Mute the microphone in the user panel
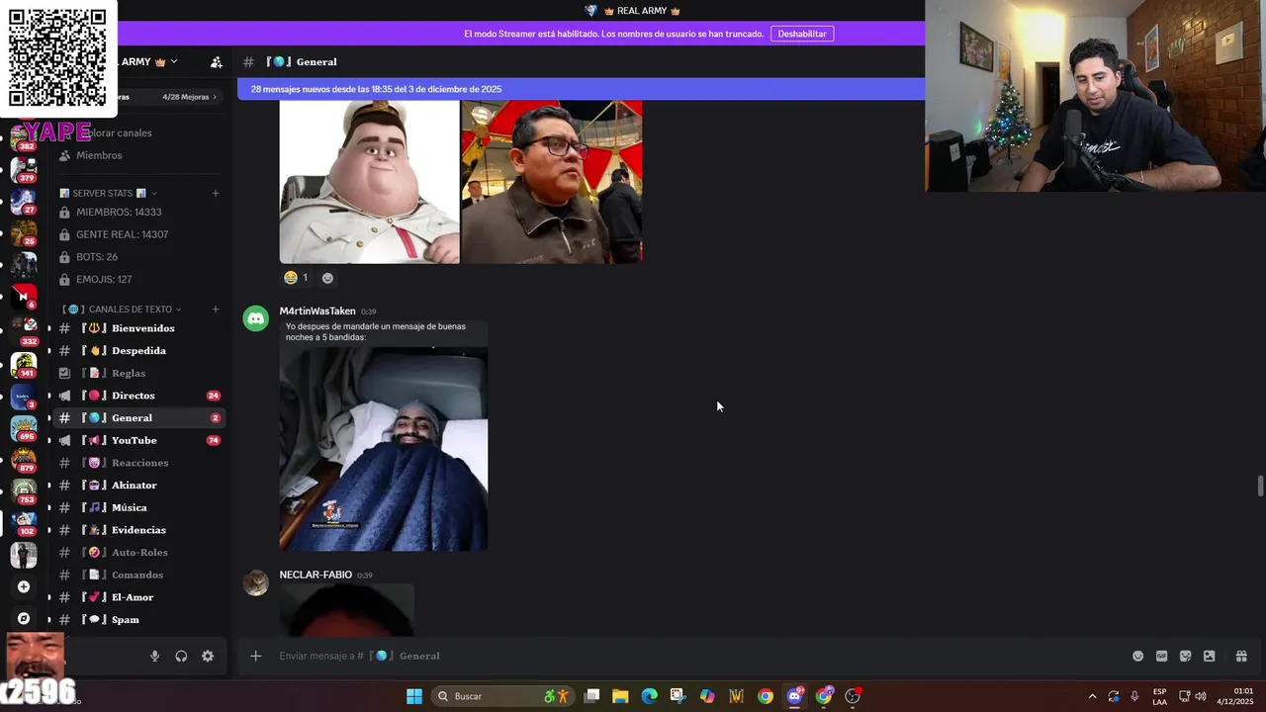The width and height of the screenshot is (1266, 712). pos(154,656)
